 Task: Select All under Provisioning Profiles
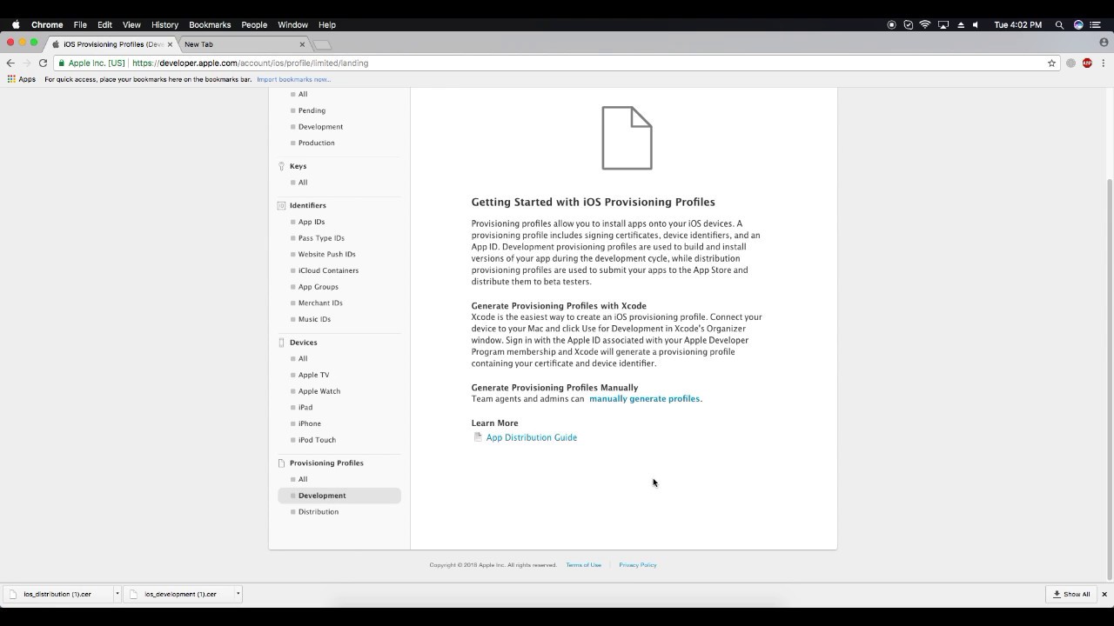tap(303, 479)
